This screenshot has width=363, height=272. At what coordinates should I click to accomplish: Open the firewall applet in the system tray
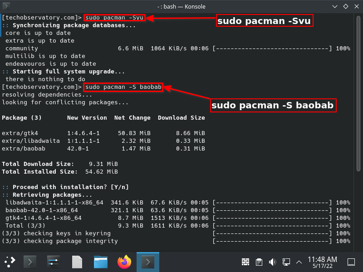click(245, 262)
